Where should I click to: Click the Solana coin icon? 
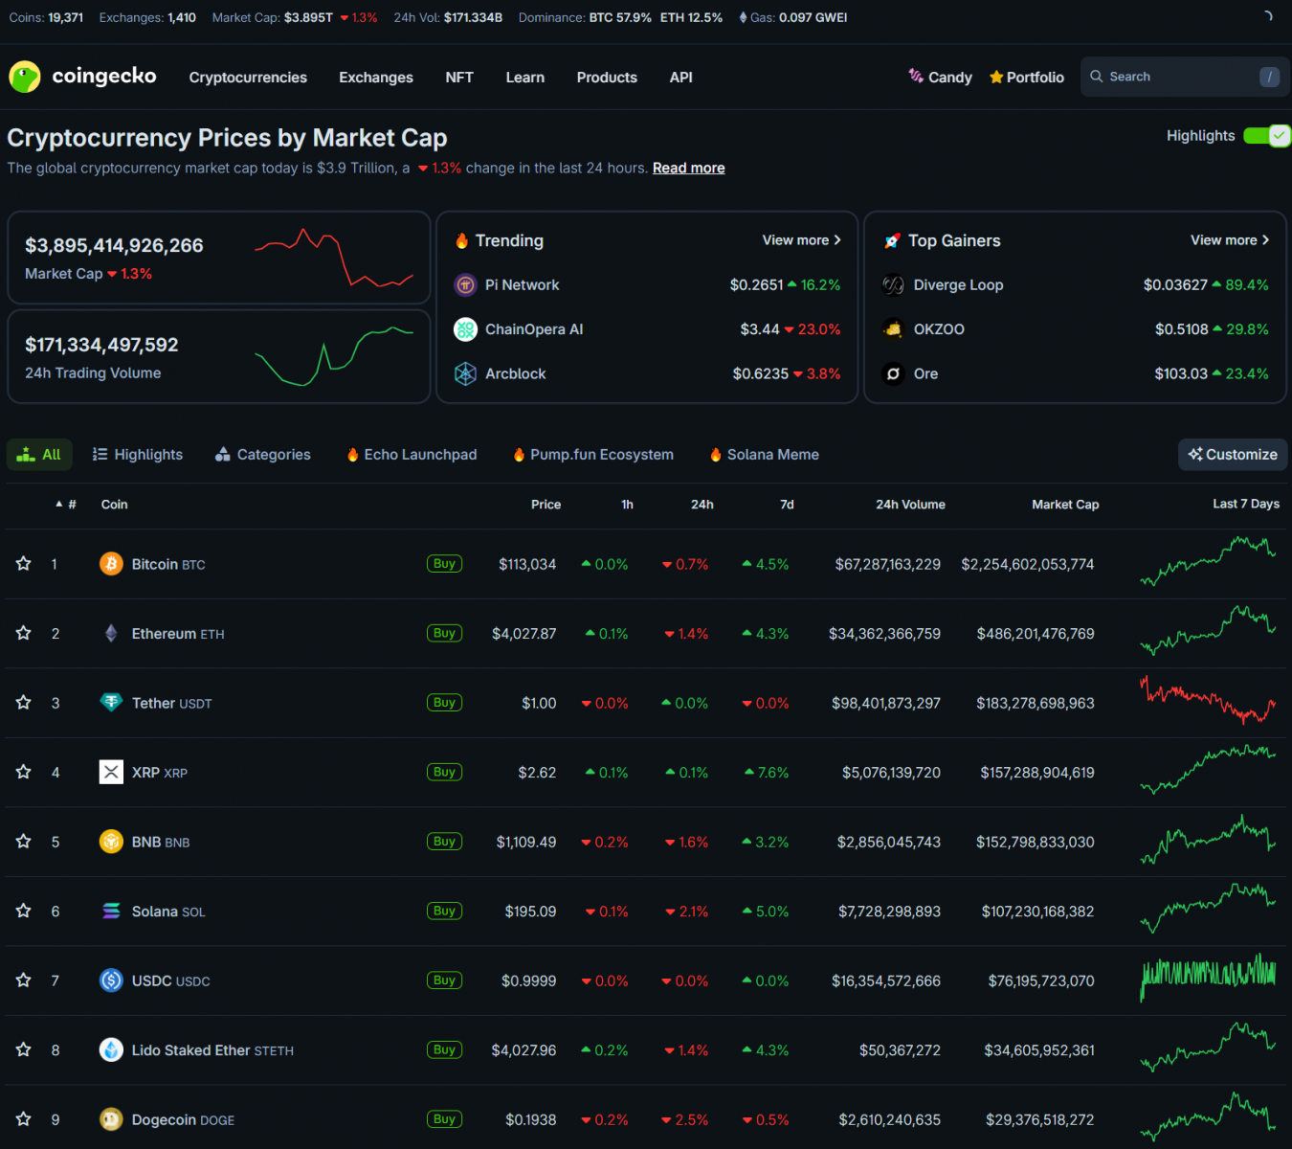click(111, 911)
